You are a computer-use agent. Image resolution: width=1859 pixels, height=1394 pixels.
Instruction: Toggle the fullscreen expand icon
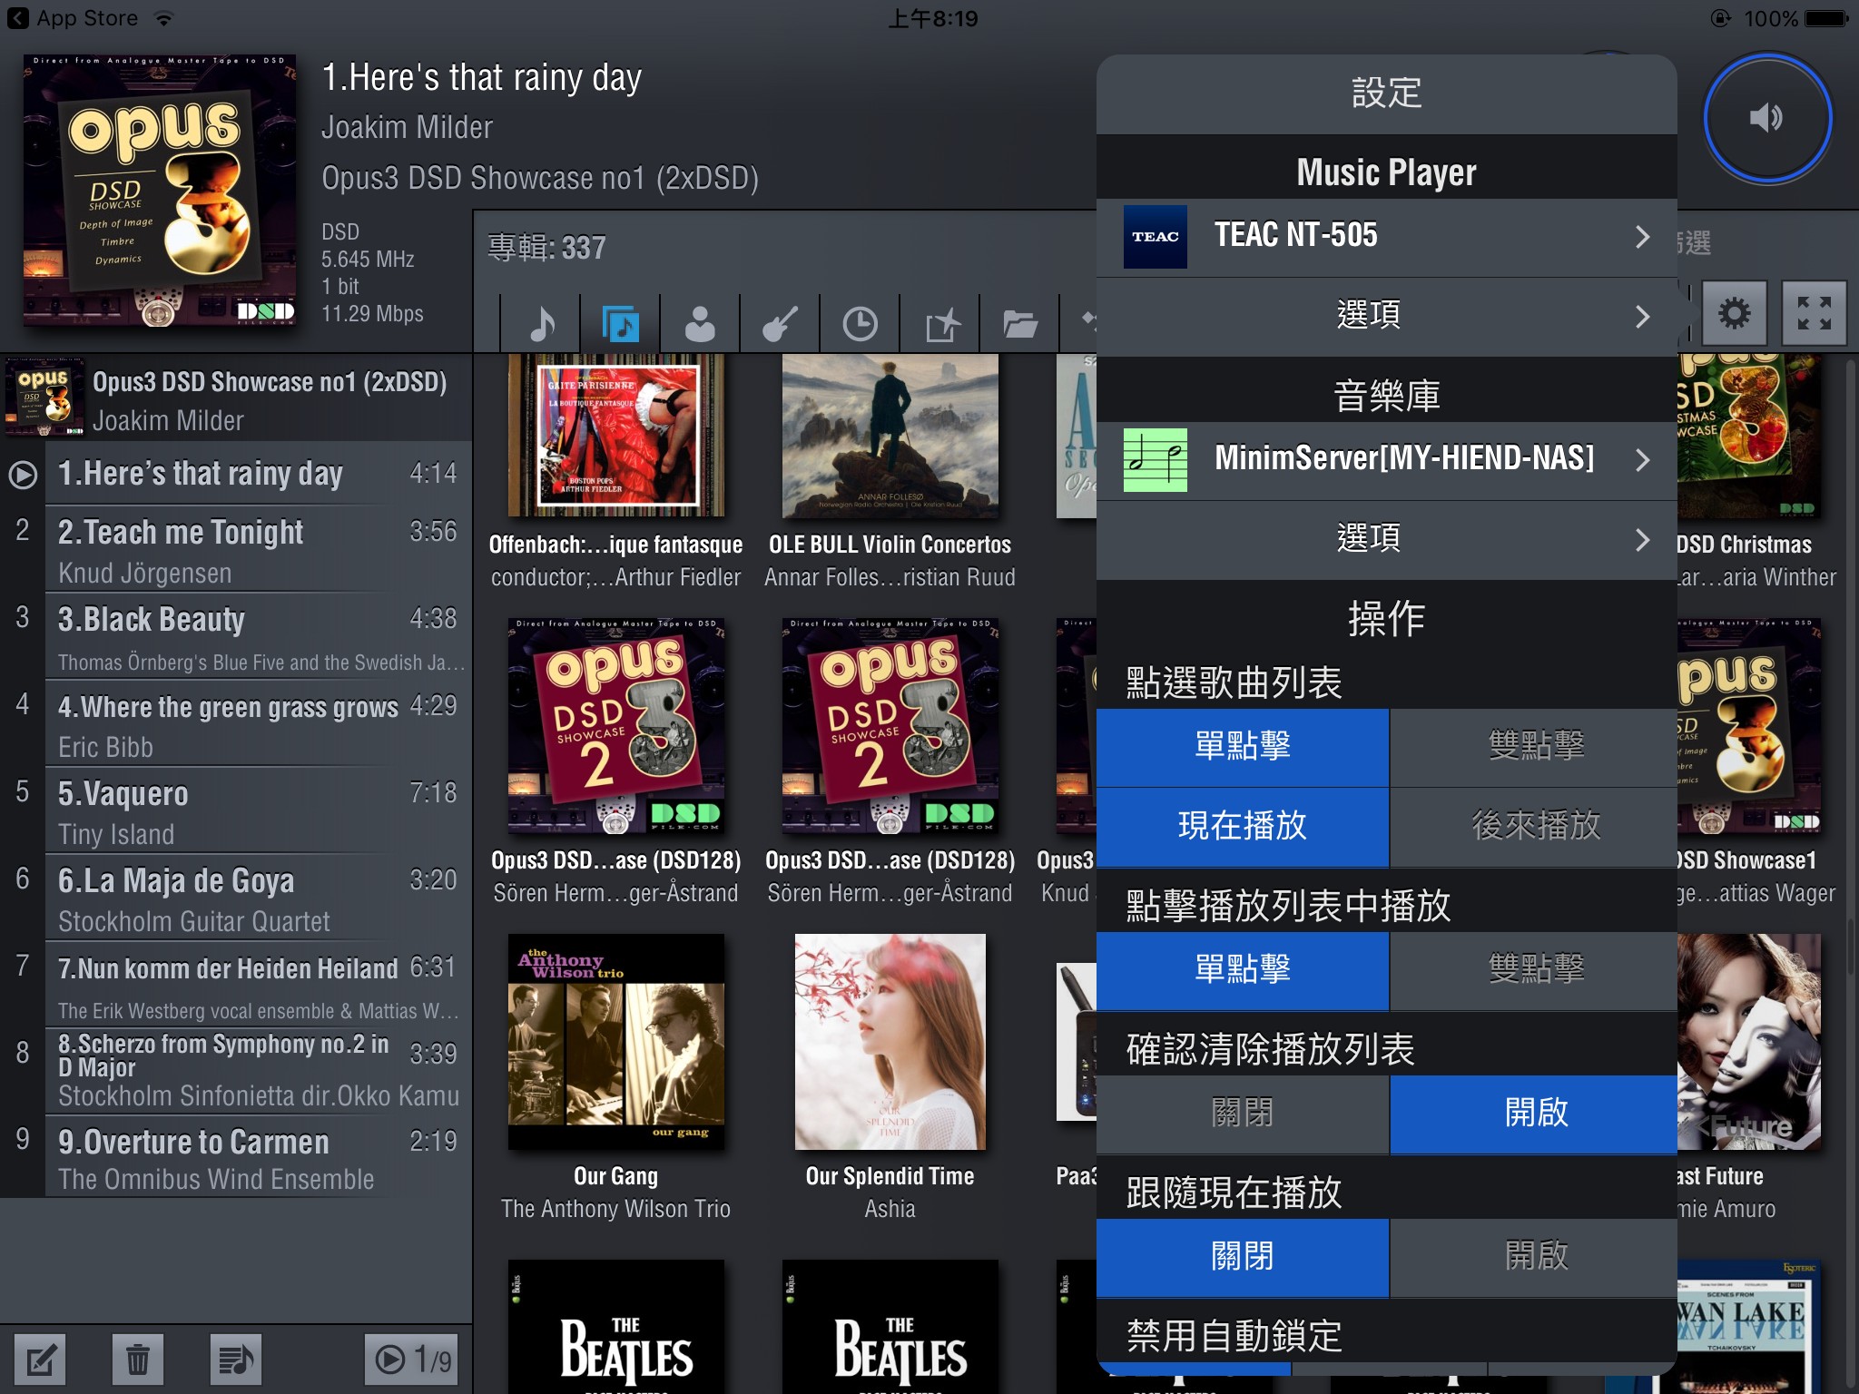click(x=1814, y=313)
